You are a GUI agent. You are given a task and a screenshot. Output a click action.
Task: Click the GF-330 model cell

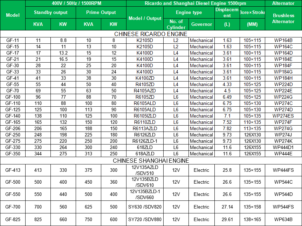click(x=13, y=148)
